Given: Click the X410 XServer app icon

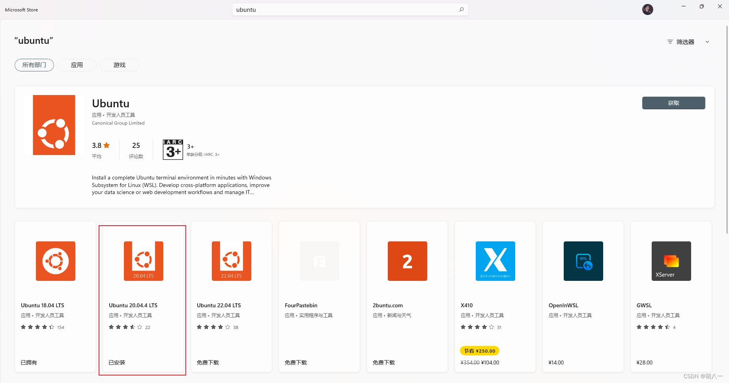Looking at the screenshot, I should point(495,261).
